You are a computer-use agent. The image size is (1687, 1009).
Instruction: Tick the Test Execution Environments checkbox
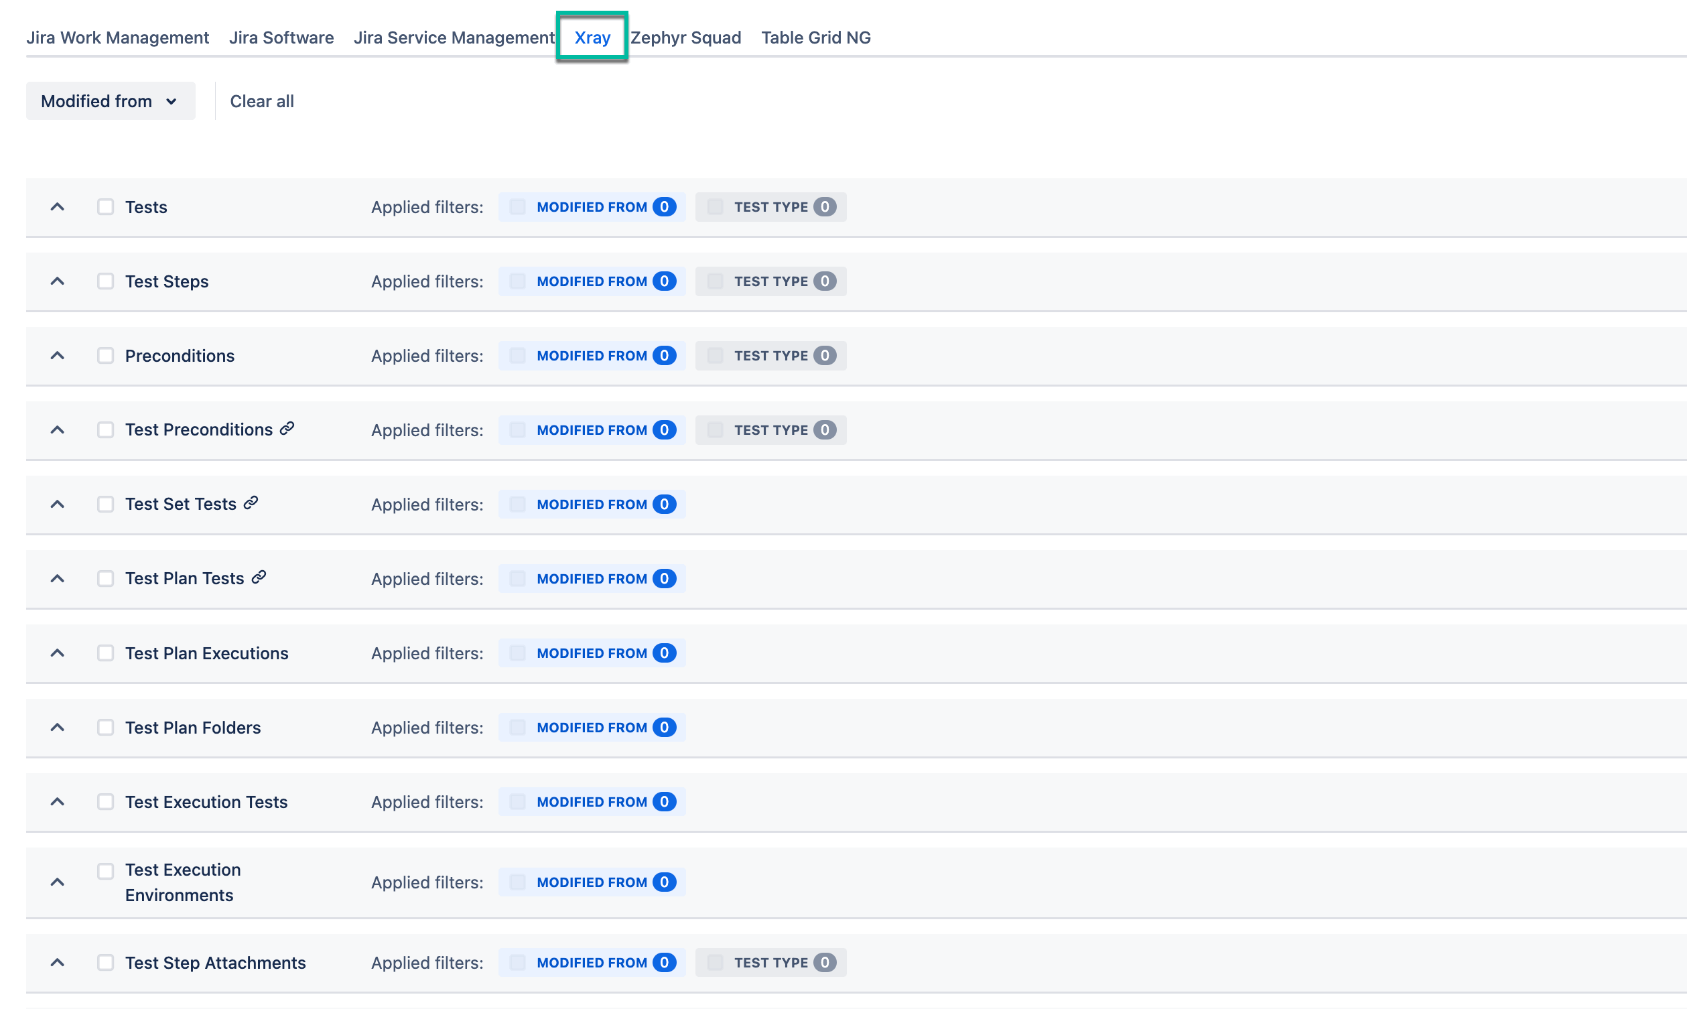point(105,870)
